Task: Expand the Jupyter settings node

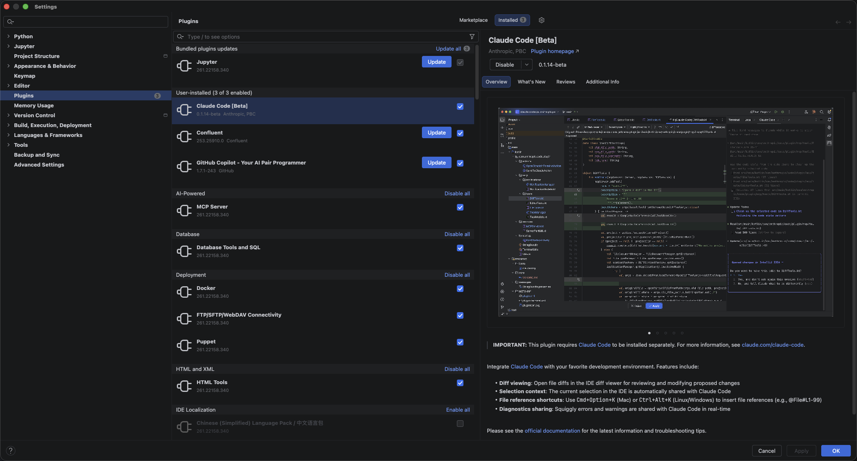Action: click(x=8, y=46)
